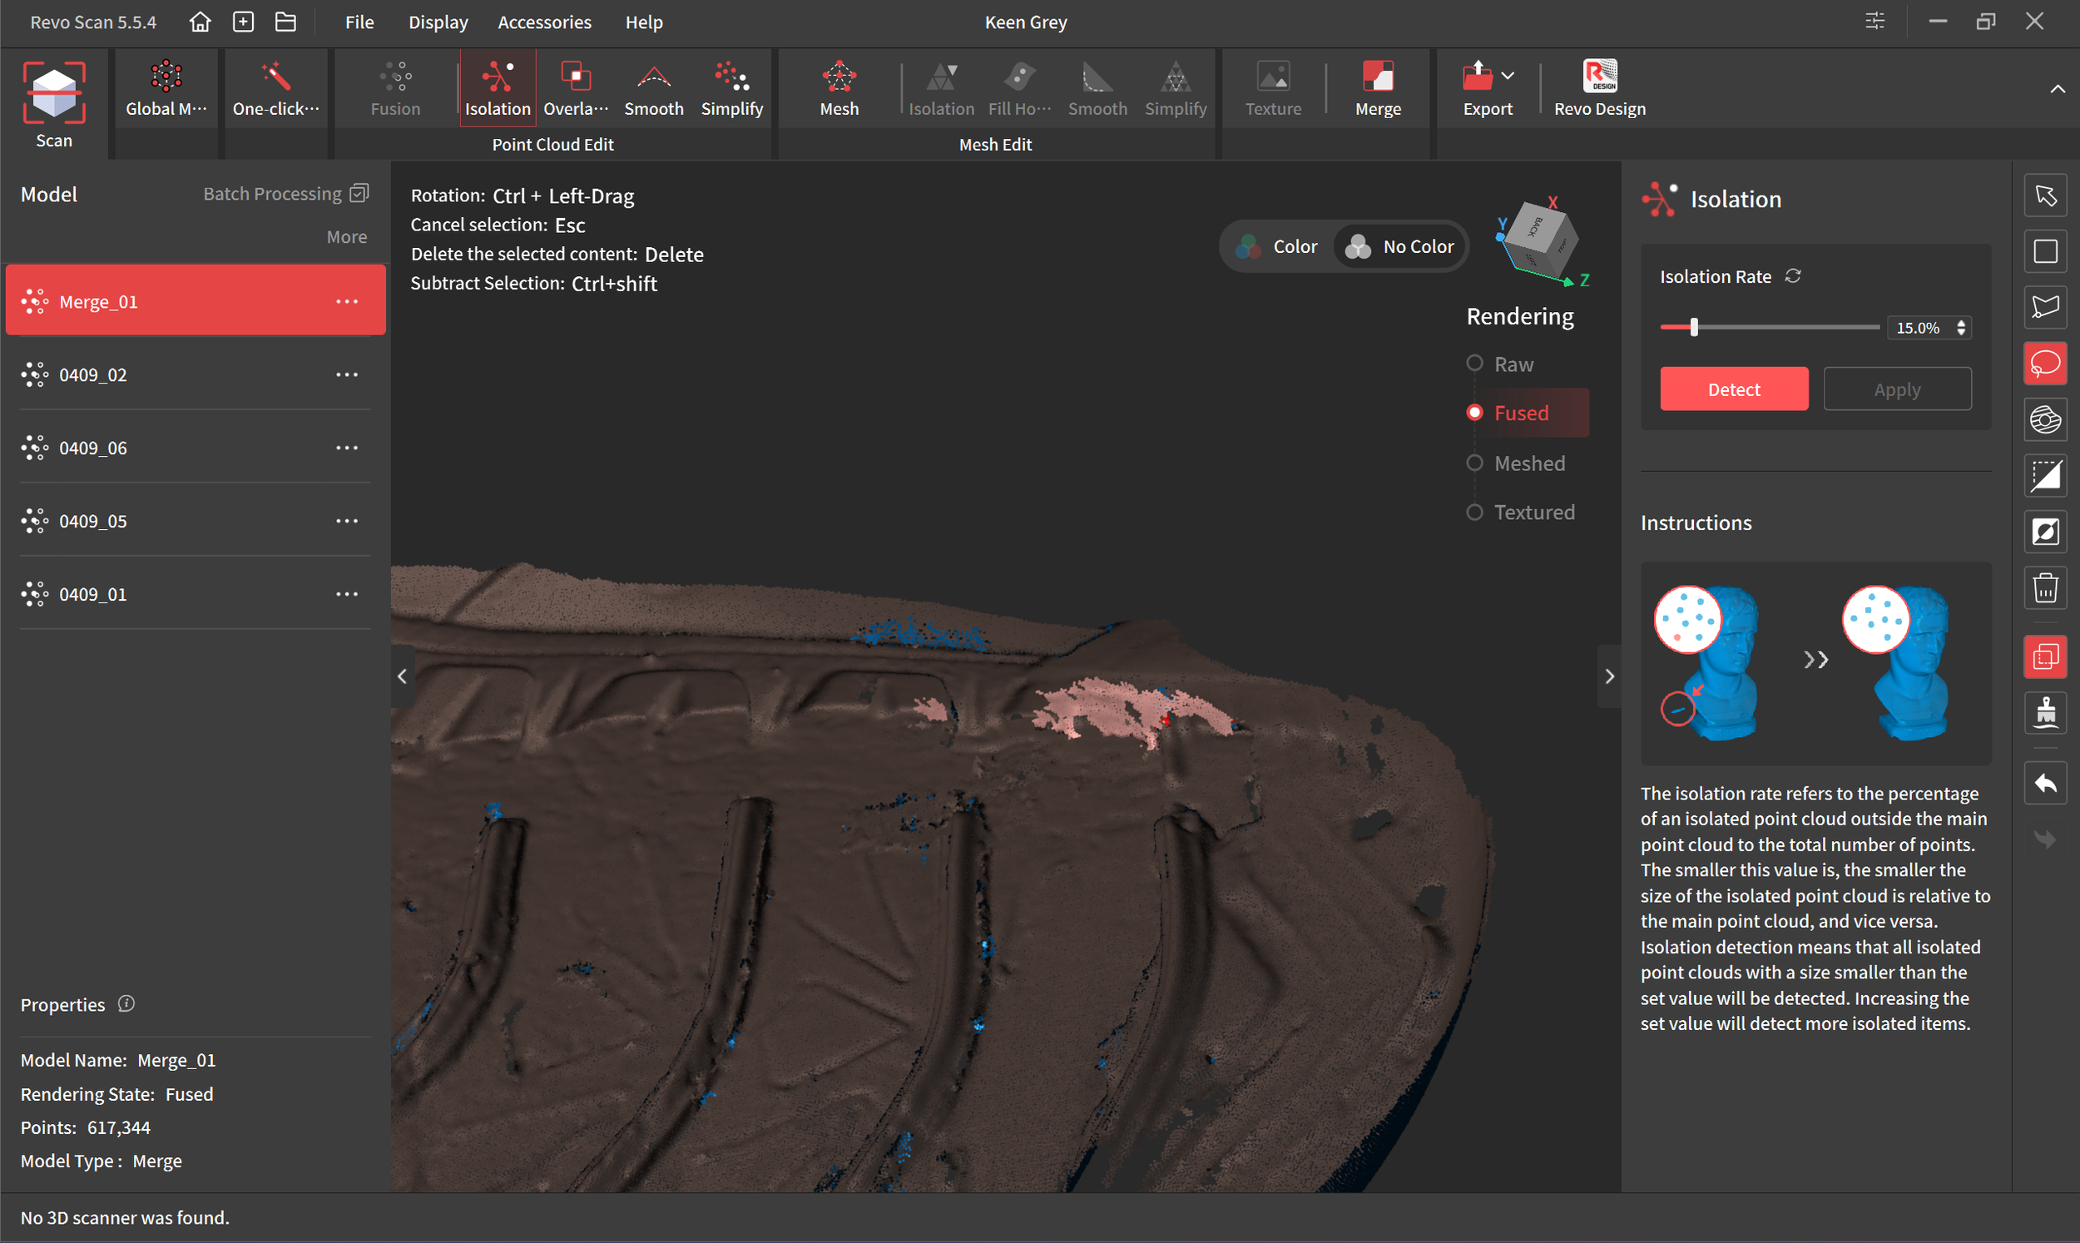This screenshot has height=1243, width=2080.
Task: Open the Mesh tool
Action: (838, 88)
